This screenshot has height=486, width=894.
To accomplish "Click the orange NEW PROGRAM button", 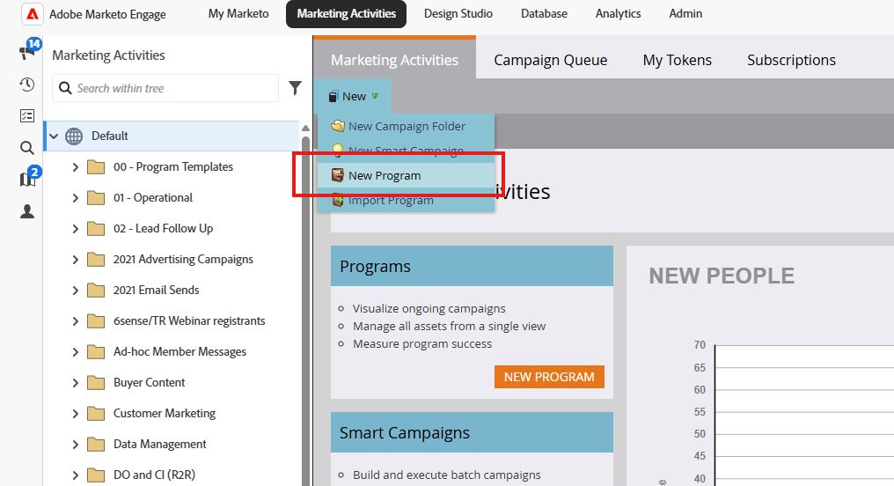I will (x=549, y=377).
